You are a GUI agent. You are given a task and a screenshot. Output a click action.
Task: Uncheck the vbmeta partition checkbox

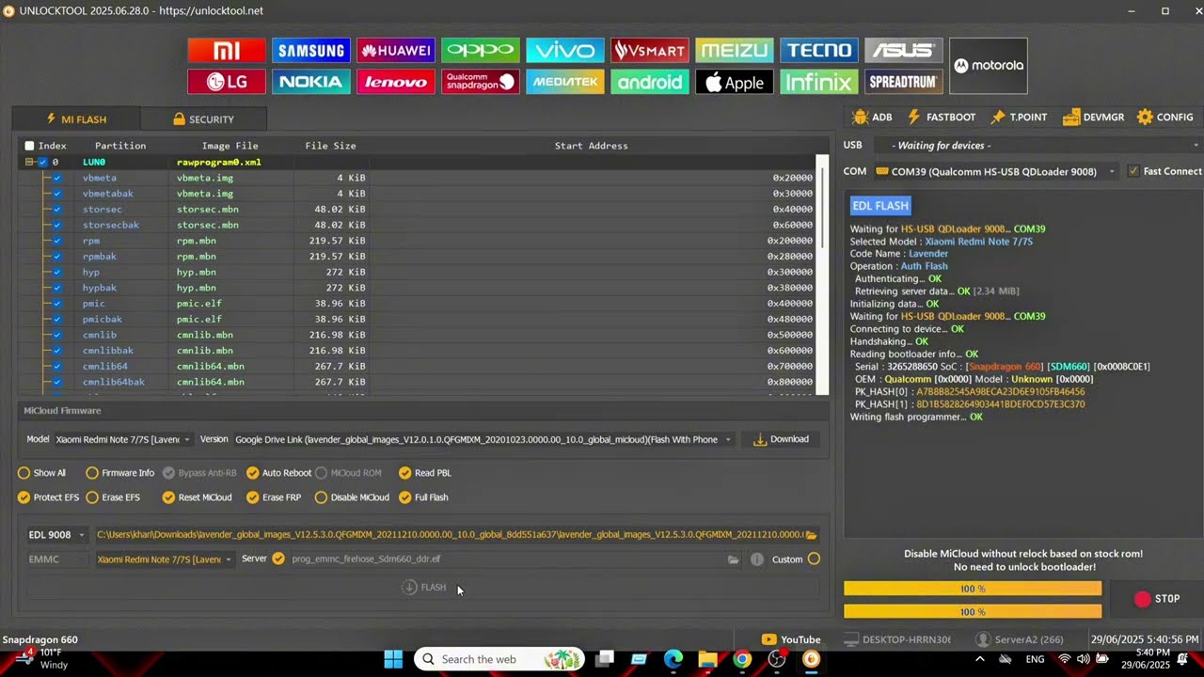pyautogui.click(x=56, y=178)
